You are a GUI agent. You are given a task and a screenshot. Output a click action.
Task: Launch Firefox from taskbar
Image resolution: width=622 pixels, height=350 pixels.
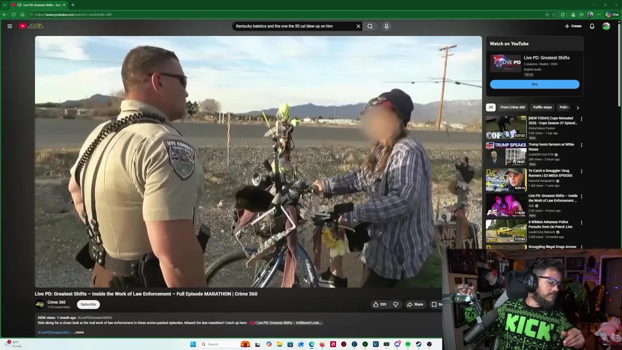[x=322, y=344]
